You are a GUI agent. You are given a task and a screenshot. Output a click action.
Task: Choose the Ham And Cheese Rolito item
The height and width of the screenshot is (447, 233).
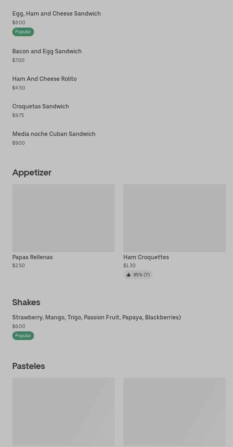click(45, 79)
